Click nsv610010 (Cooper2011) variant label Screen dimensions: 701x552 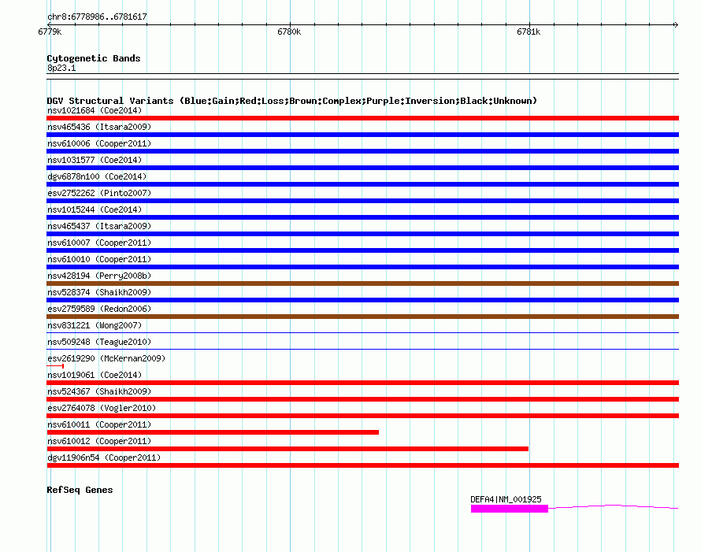[99, 259]
